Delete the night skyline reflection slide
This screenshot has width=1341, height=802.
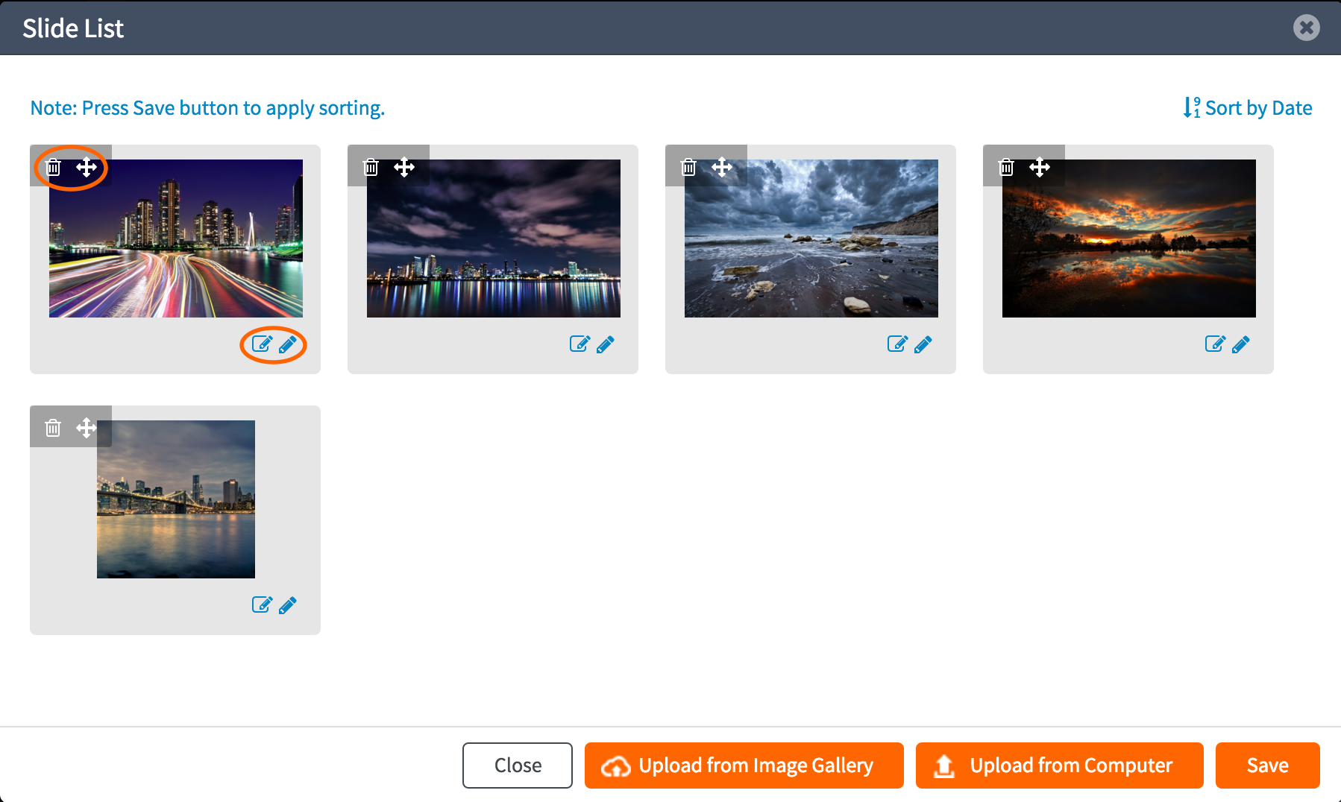tap(371, 167)
